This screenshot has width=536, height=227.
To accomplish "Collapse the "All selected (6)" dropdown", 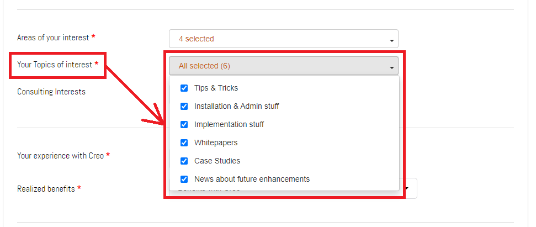I will pos(283,66).
